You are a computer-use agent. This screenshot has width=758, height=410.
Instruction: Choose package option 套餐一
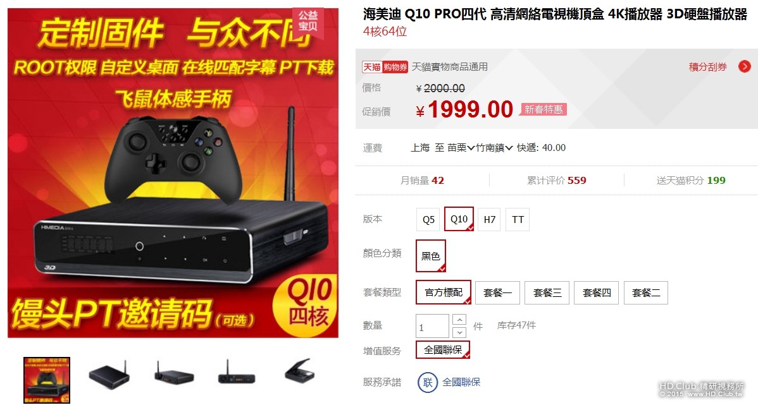(x=497, y=292)
